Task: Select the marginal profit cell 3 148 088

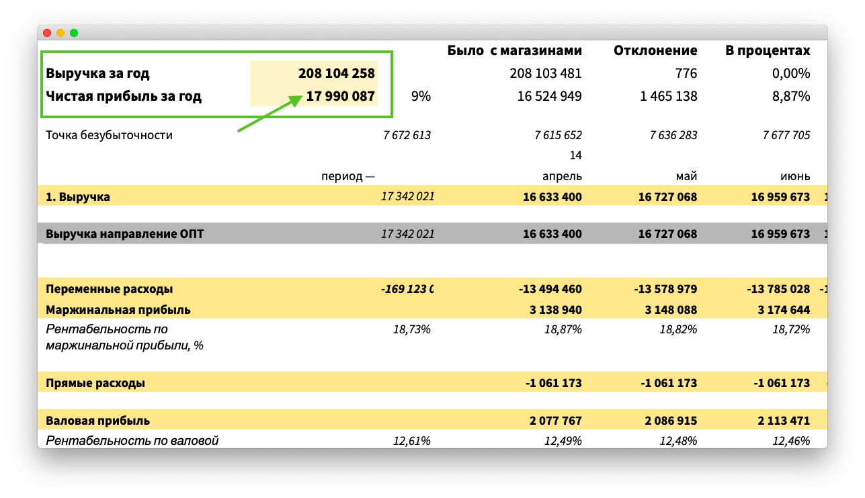Action: point(669,310)
